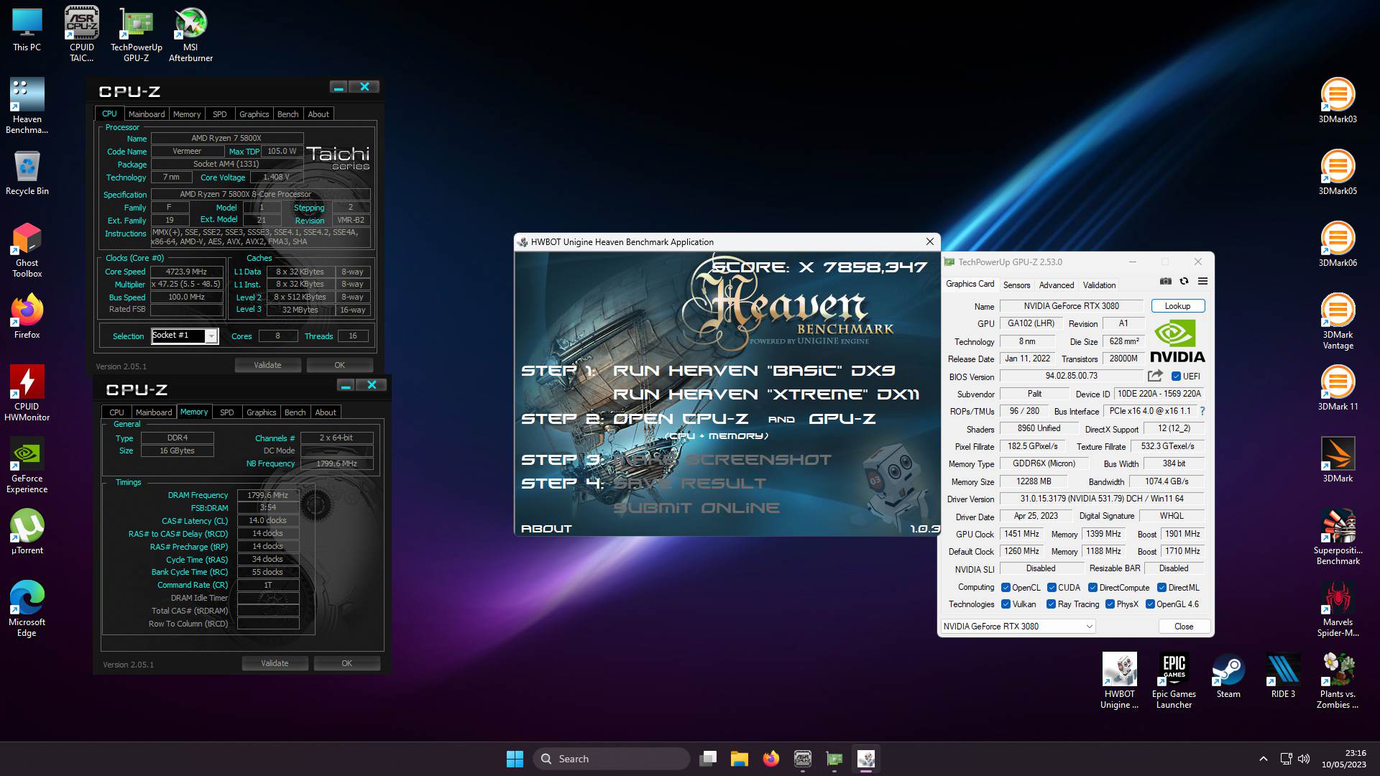Viewport: 1380px width, 776px height.
Task: Open the Microsoft Edge desktop shortcut
Action: pos(27,609)
